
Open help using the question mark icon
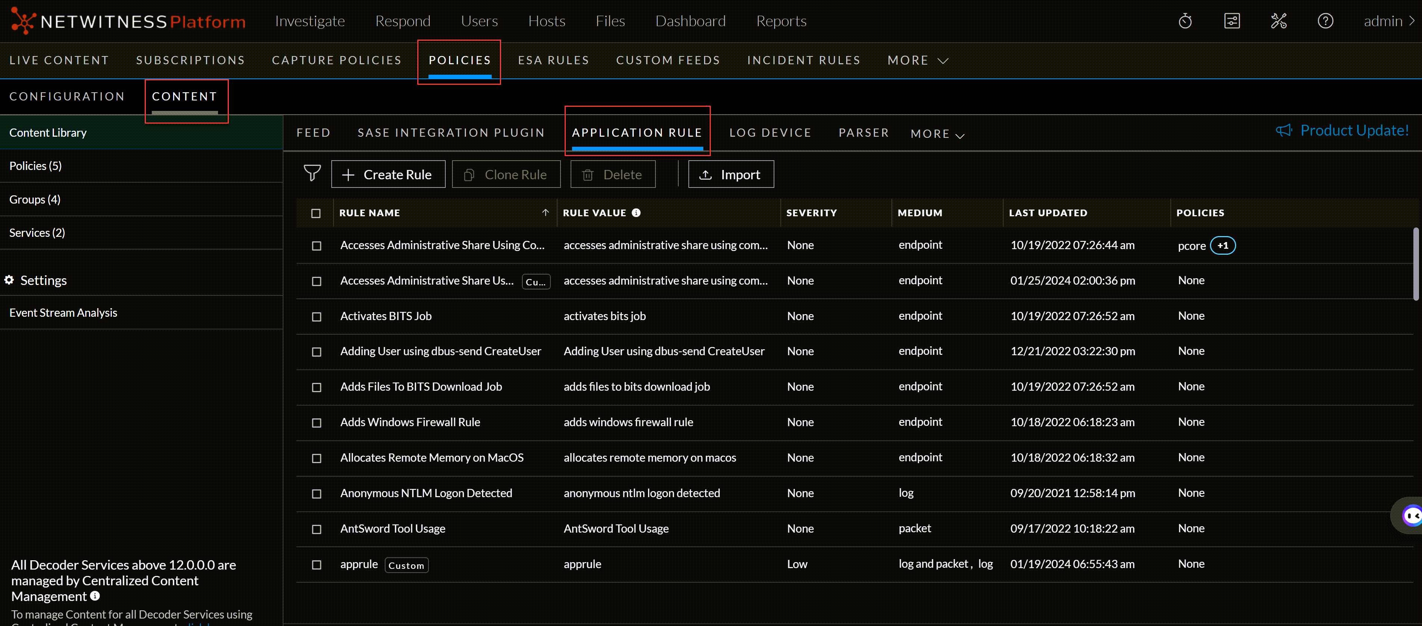tap(1326, 21)
